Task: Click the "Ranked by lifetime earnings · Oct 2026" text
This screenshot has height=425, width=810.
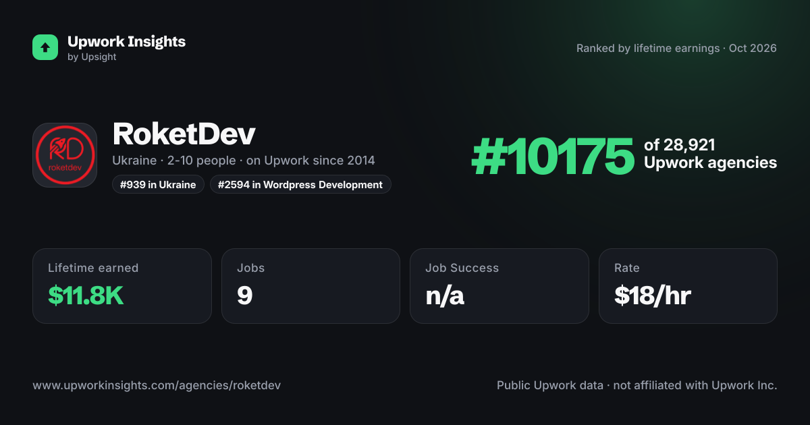Action: pyautogui.click(x=676, y=49)
